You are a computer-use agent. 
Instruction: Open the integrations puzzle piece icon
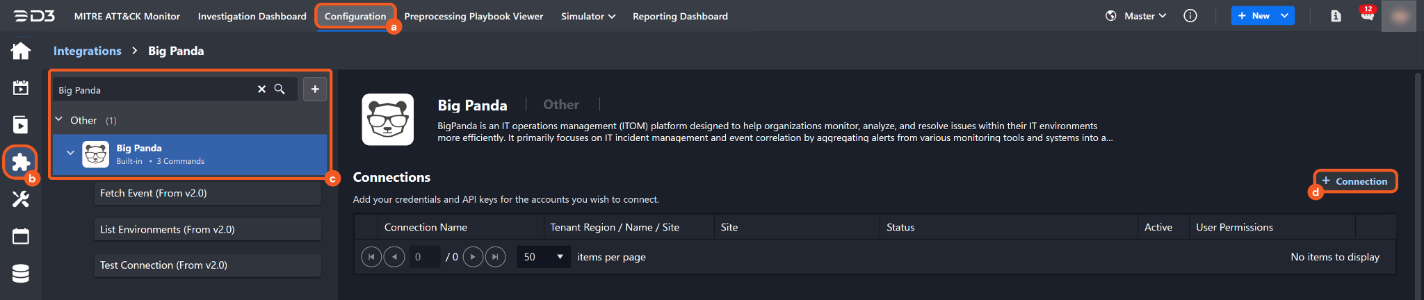tap(21, 162)
